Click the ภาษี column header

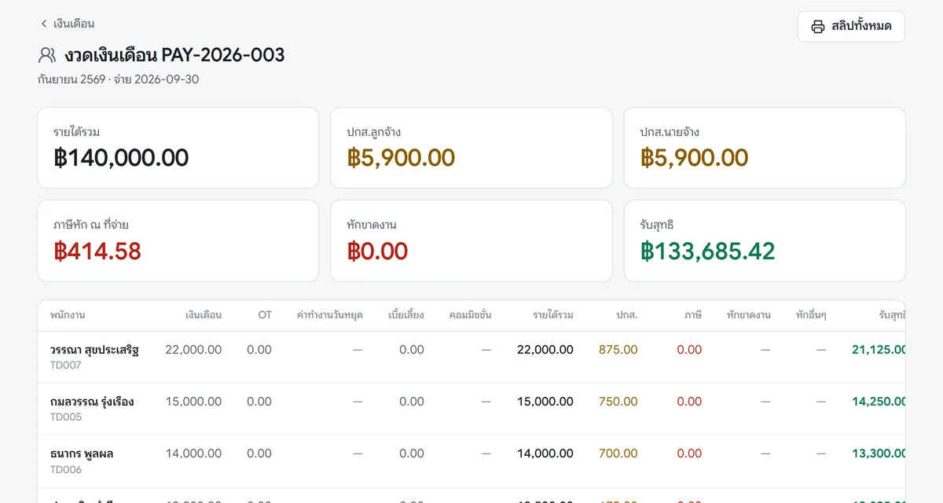tap(693, 315)
